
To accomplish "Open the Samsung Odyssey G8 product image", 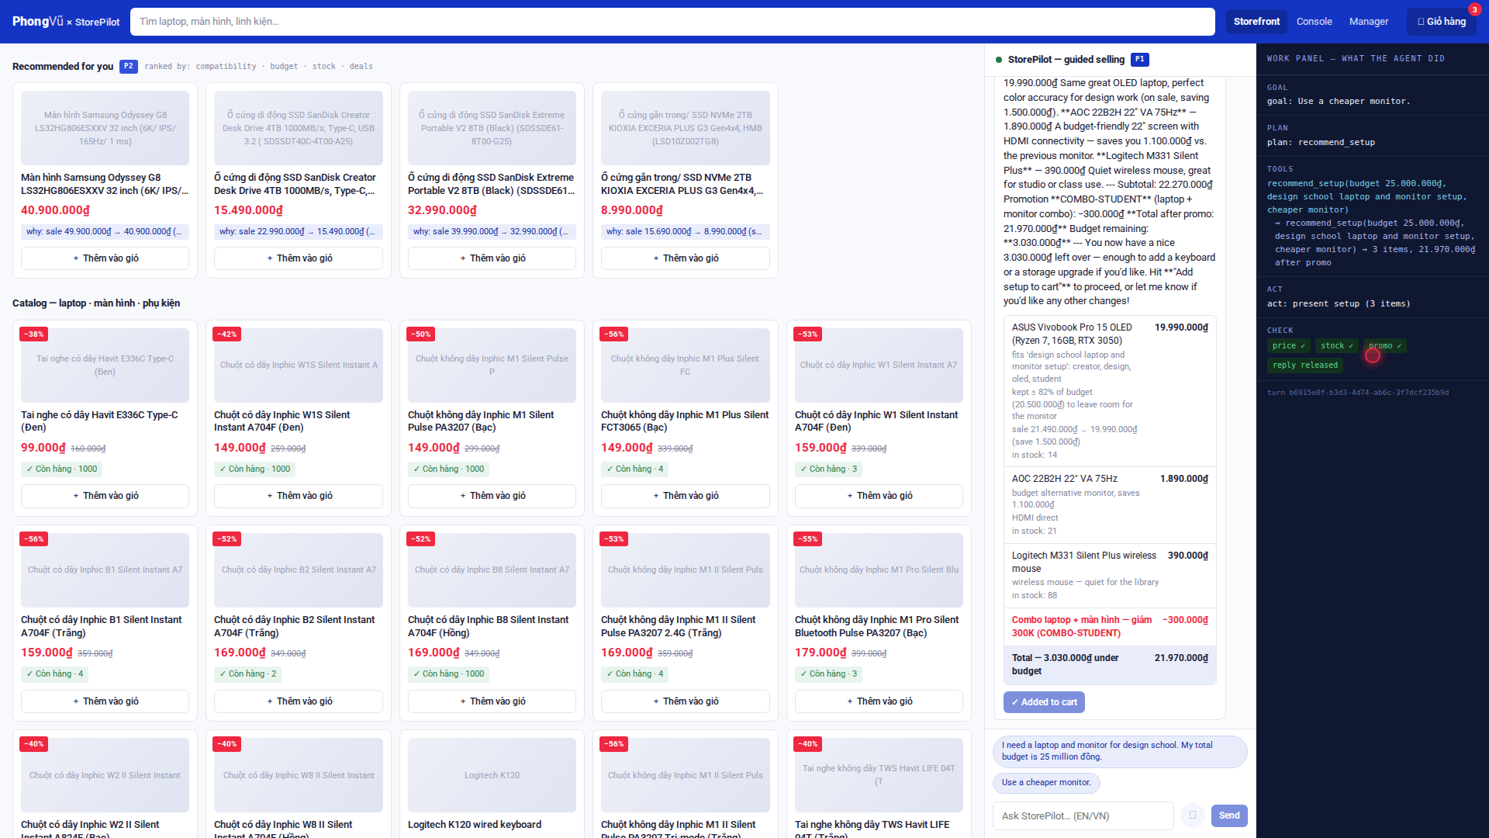I will click(x=105, y=128).
